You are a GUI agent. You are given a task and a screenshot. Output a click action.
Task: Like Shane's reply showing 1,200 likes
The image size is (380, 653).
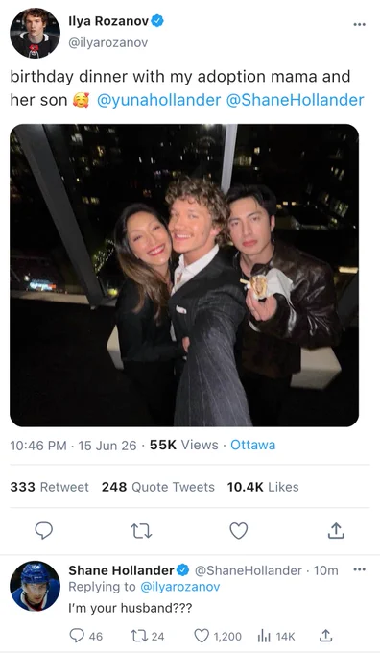pyautogui.click(x=218, y=636)
